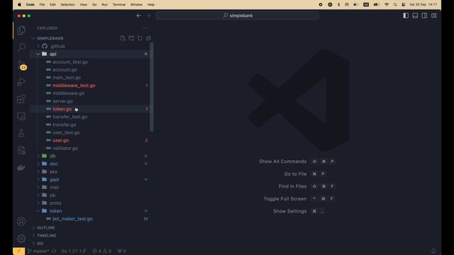Open problems count 4 errors in status bar

click(x=101, y=251)
